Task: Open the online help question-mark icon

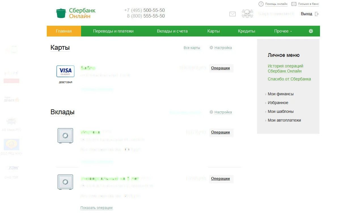Action: tap(261, 4)
